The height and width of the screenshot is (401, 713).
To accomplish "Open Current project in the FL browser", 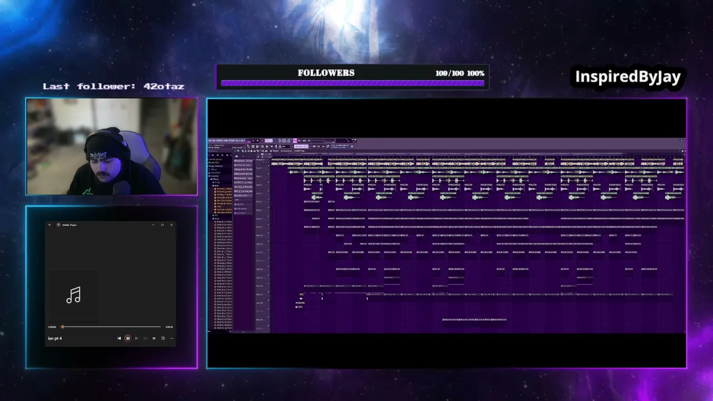I will [x=215, y=159].
